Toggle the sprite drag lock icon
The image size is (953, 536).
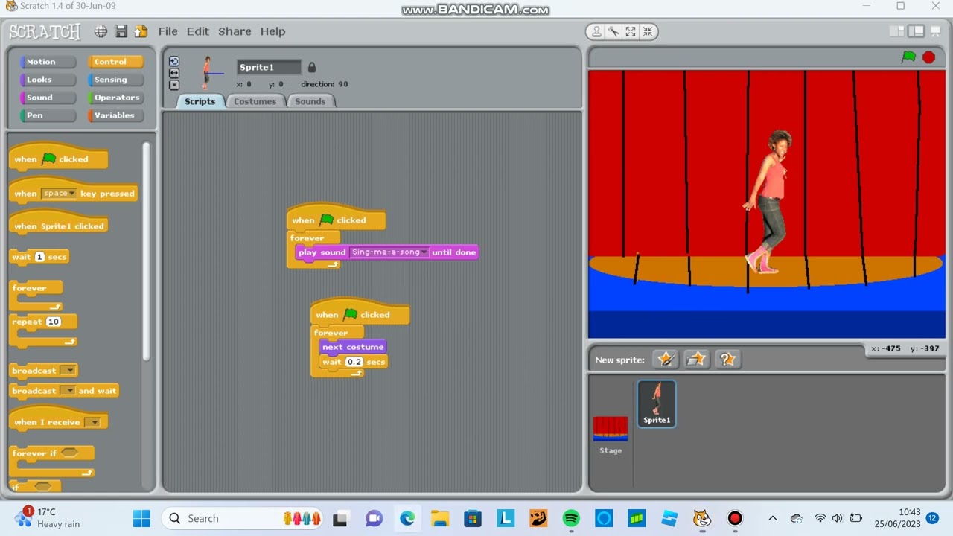[312, 67]
